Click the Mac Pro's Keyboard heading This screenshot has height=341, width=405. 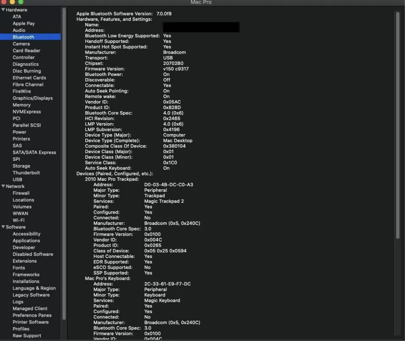108,278
